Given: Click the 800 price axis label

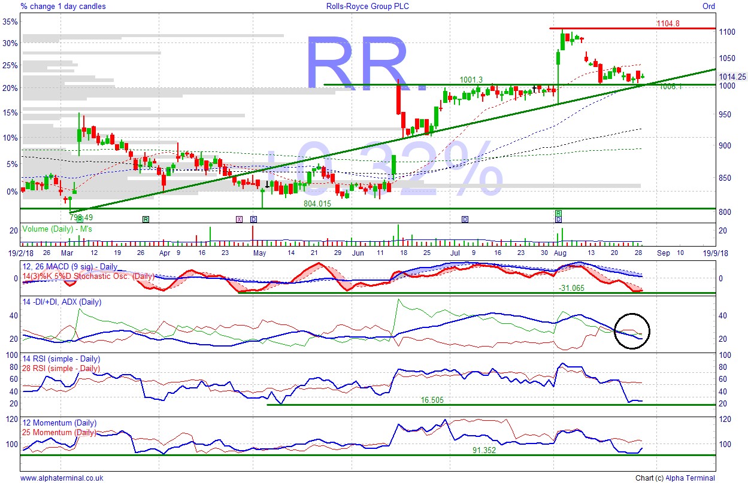Looking at the screenshot, I should (725, 212).
